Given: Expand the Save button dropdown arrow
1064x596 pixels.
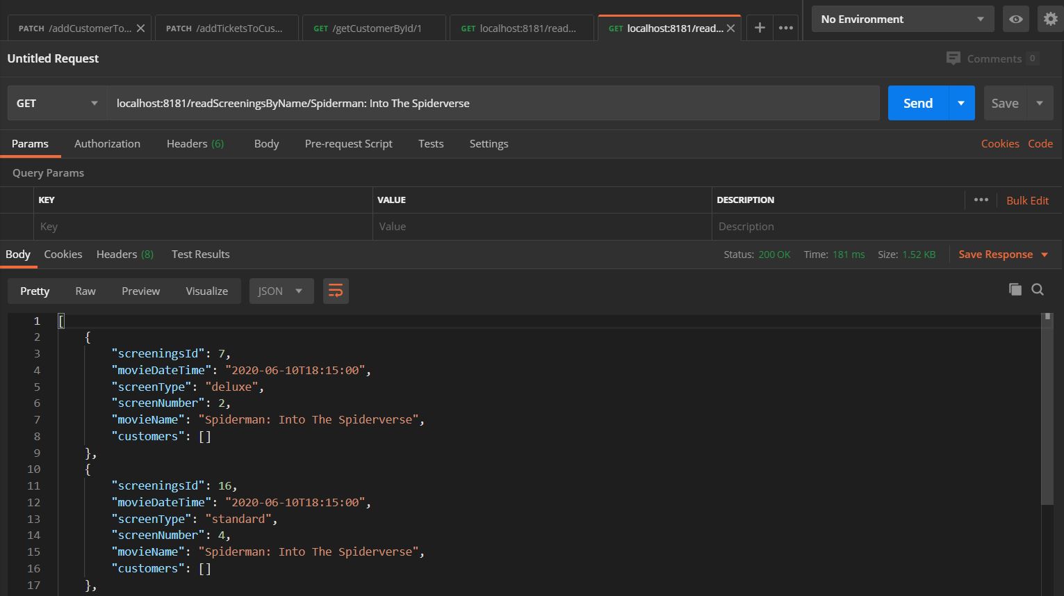Looking at the screenshot, I should pyautogui.click(x=1040, y=103).
